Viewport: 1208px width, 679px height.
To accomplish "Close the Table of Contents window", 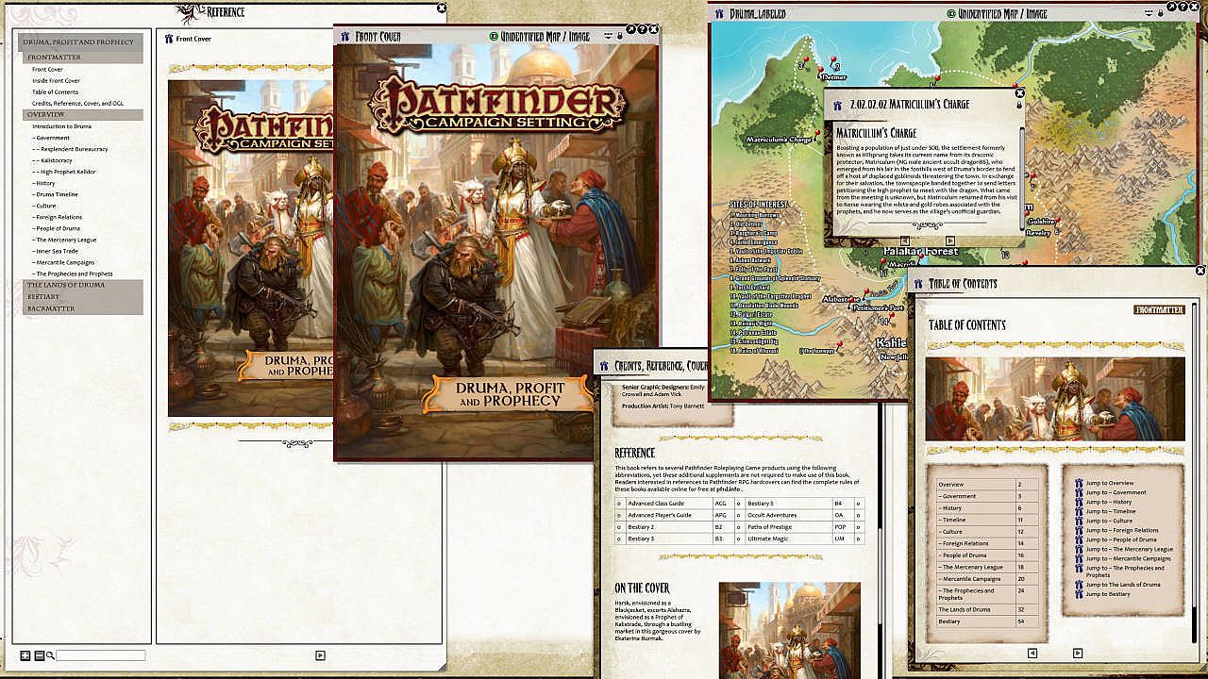I will pyautogui.click(x=1200, y=271).
